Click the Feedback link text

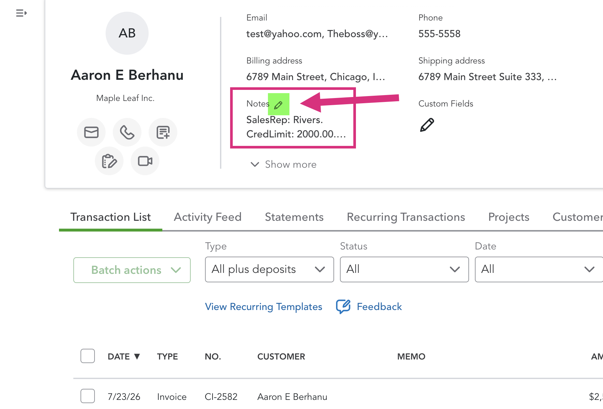[379, 306]
